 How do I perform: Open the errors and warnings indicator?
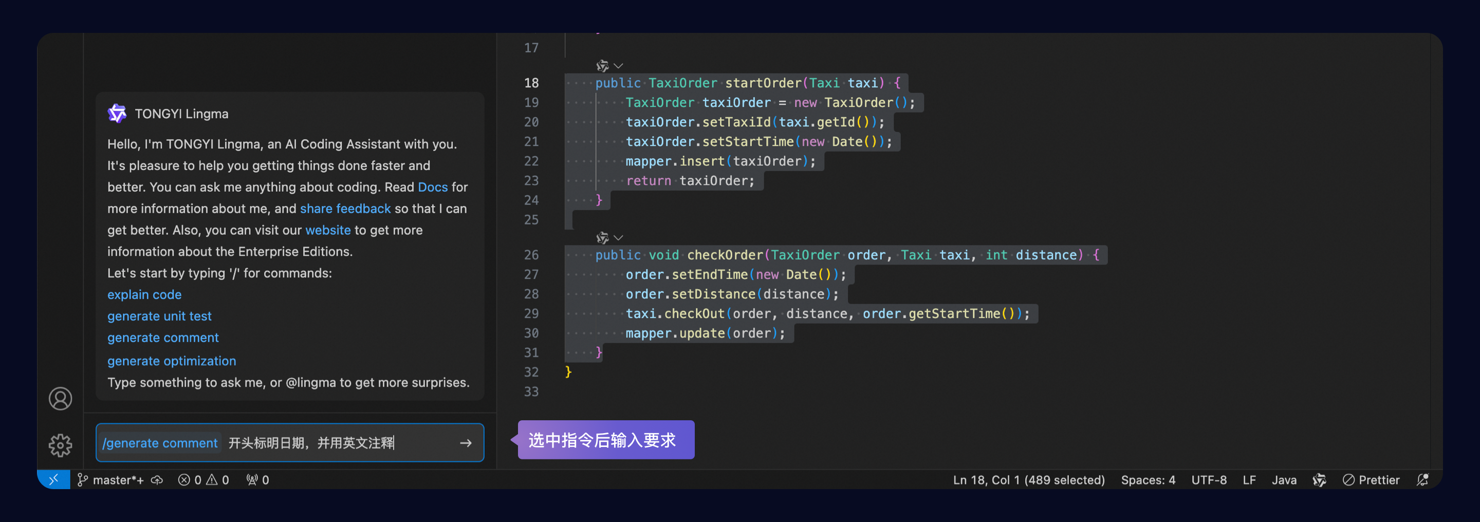click(x=203, y=480)
